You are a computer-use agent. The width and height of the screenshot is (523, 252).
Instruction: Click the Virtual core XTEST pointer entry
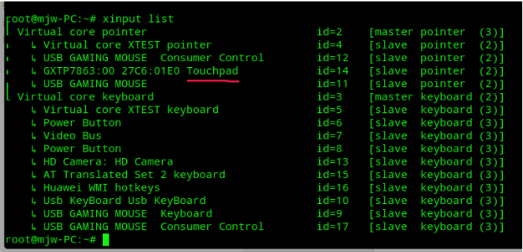pos(127,45)
